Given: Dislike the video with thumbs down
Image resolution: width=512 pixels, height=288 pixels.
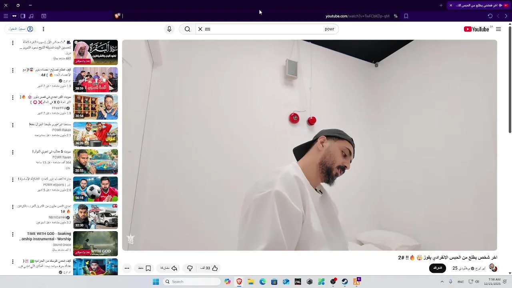Looking at the screenshot, I should click(x=190, y=268).
